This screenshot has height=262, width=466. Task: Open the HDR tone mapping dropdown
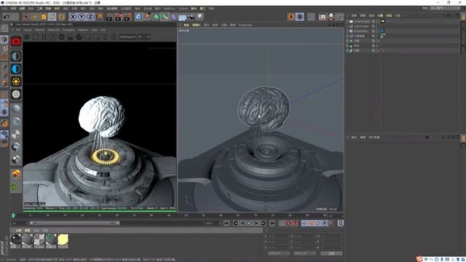point(127,37)
